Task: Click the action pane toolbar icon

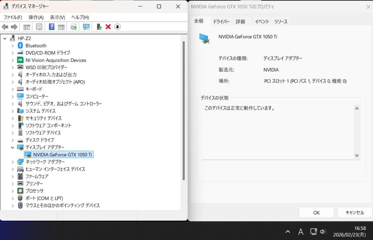Action: (x=61, y=27)
